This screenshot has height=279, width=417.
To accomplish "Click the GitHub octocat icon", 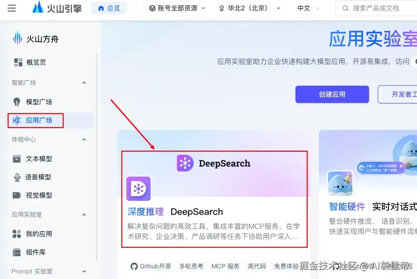I will pos(134,266).
